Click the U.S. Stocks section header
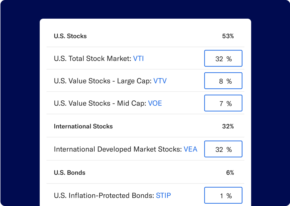 click(70, 36)
